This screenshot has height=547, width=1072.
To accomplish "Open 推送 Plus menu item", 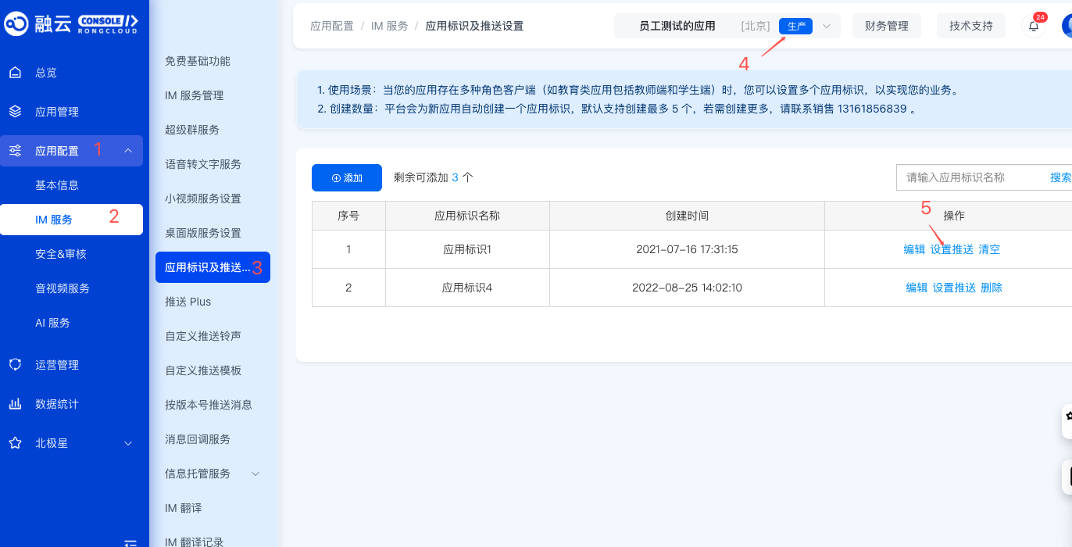I will tap(188, 302).
